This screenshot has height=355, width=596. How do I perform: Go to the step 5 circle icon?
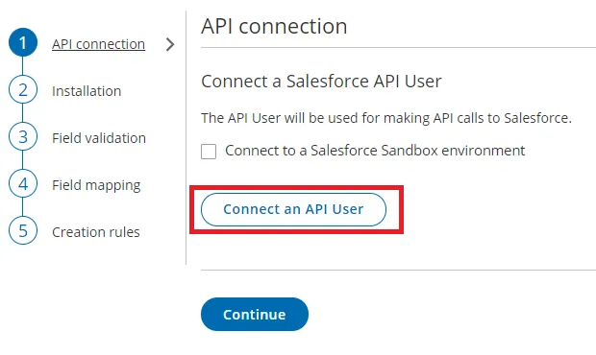click(23, 230)
